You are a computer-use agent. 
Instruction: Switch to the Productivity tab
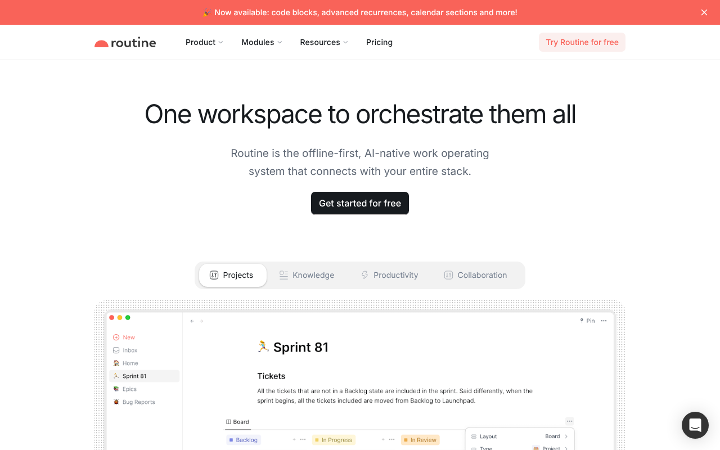pyautogui.click(x=389, y=275)
